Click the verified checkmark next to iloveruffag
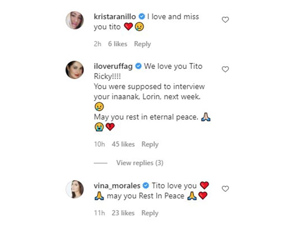302x226 pixels. point(138,66)
